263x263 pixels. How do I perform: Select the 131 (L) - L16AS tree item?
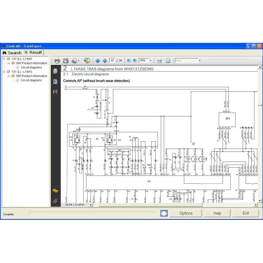[x=22, y=72]
